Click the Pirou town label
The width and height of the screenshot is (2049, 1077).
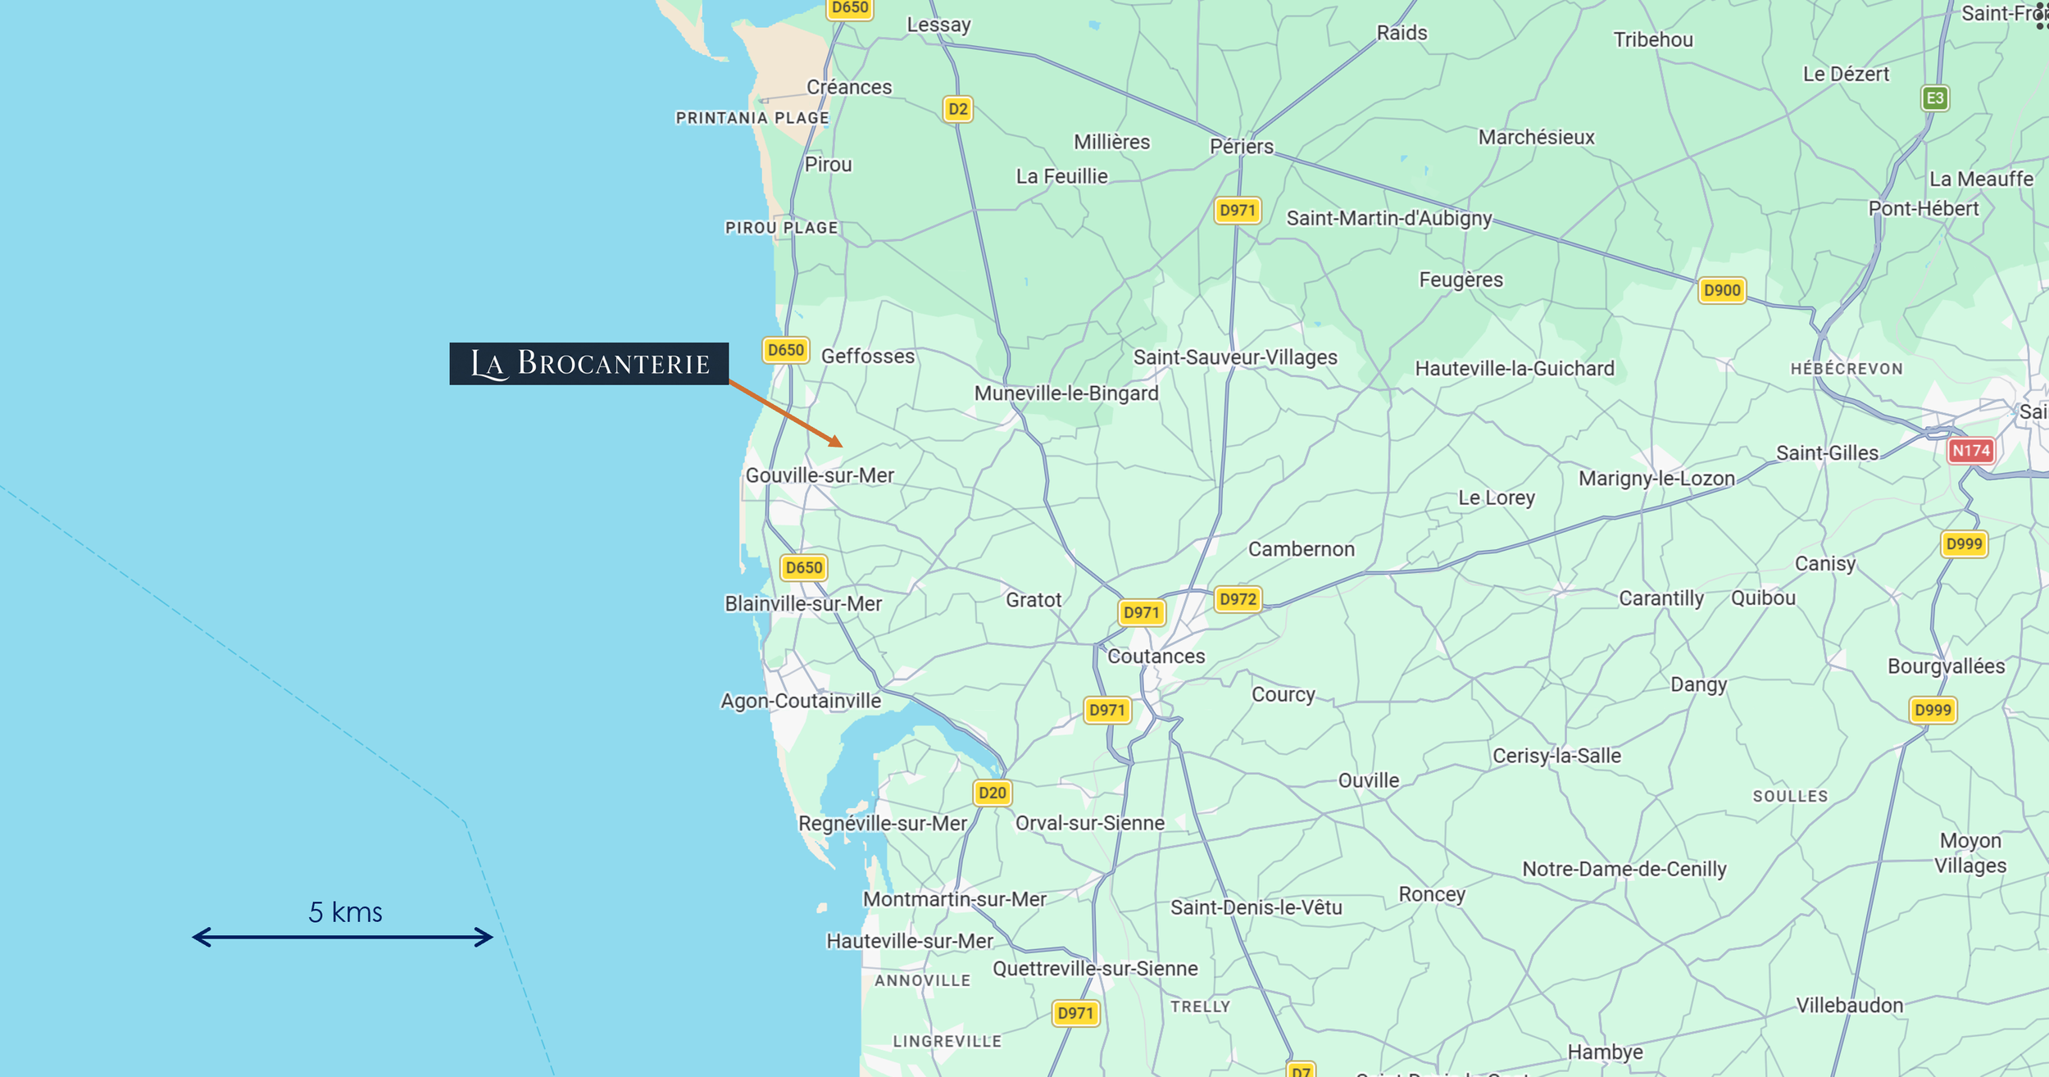tap(828, 165)
